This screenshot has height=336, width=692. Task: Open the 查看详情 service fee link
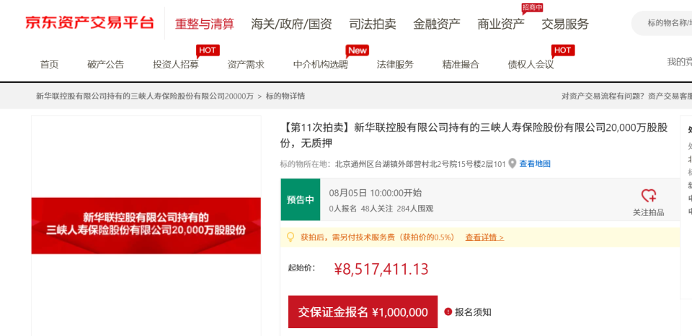coord(484,237)
